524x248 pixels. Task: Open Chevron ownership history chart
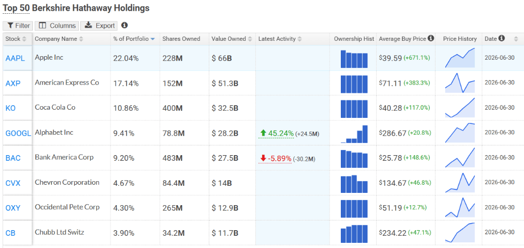pos(354,184)
